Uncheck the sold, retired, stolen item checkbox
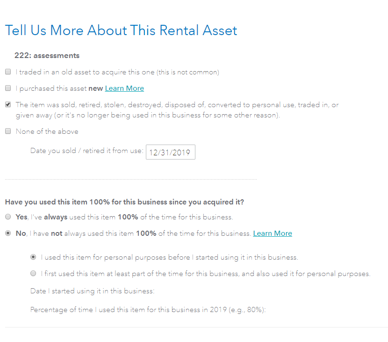This screenshot has width=388, height=342. 8,104
